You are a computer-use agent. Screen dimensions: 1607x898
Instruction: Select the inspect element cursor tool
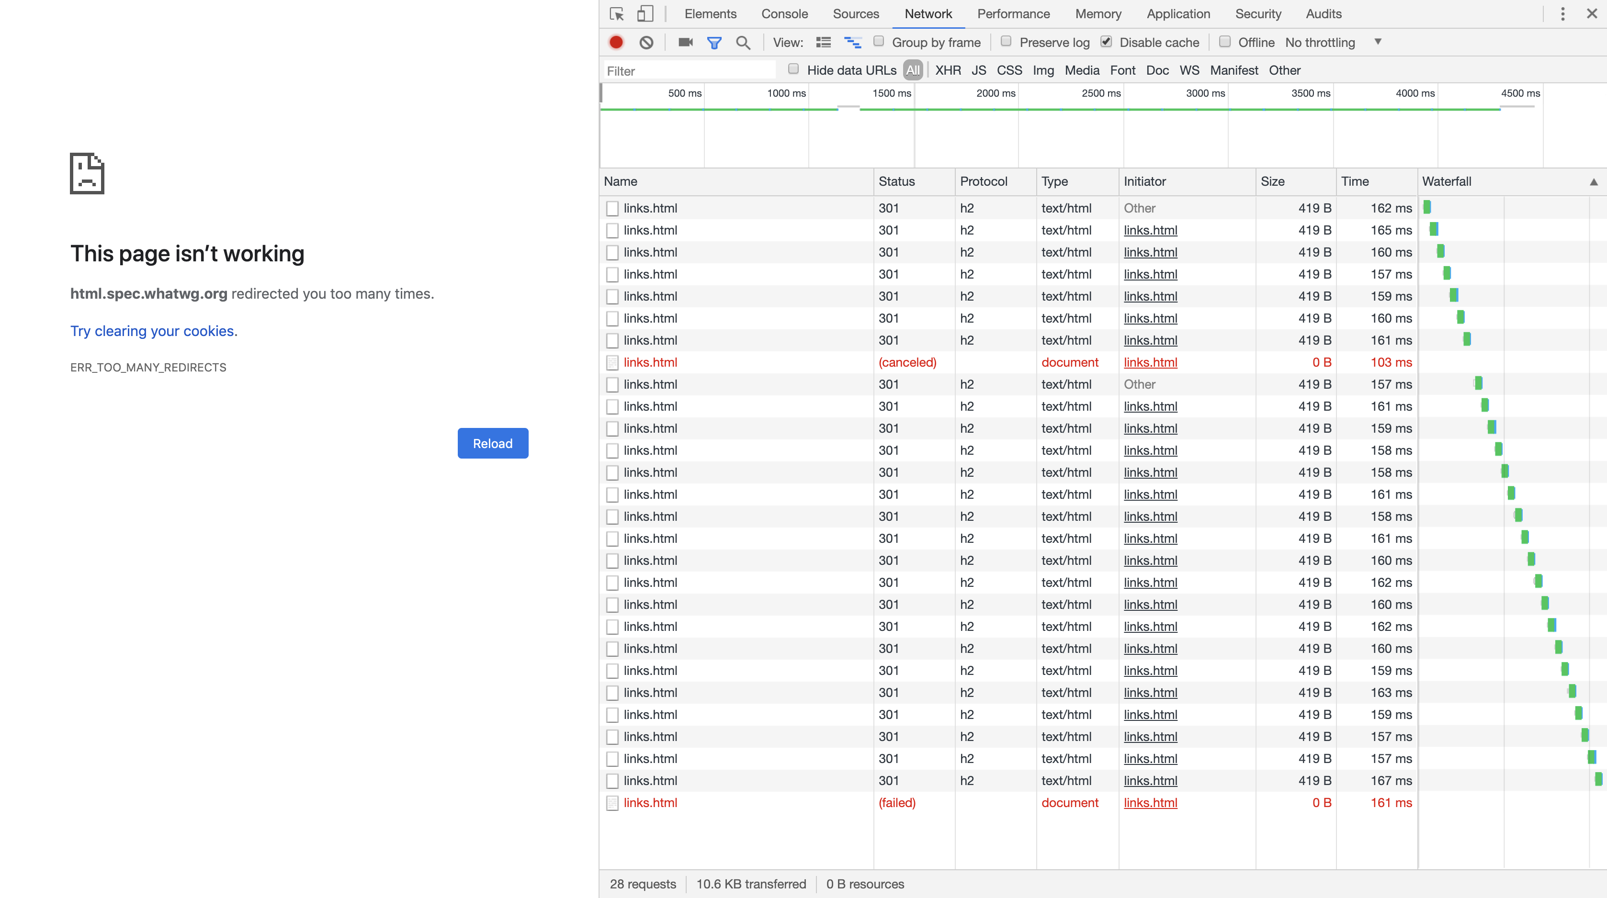pos(616,13)
